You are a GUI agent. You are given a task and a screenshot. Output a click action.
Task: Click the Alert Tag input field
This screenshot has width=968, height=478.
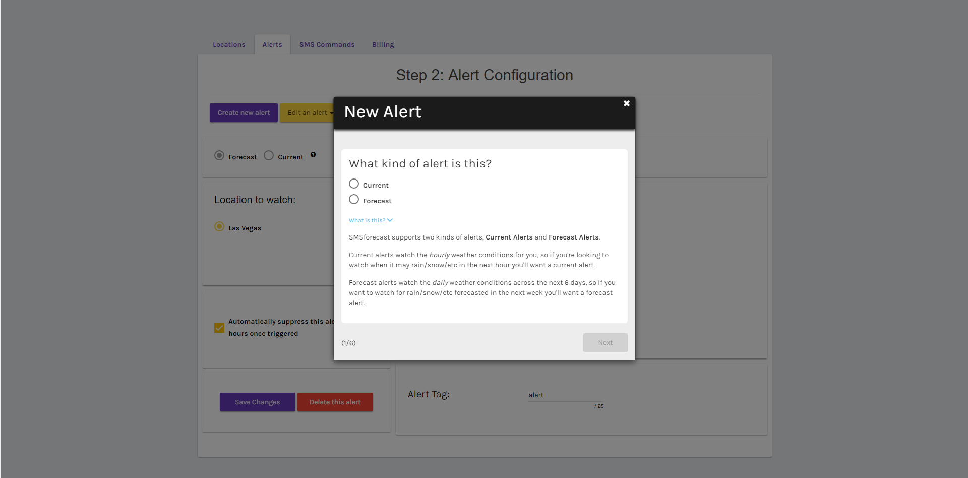[566, 395]
